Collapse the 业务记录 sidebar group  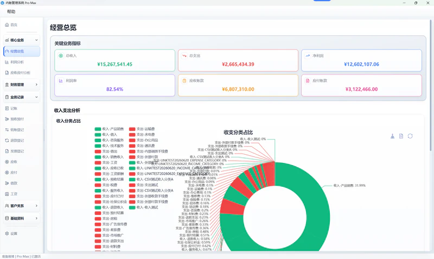coord(22,97)
